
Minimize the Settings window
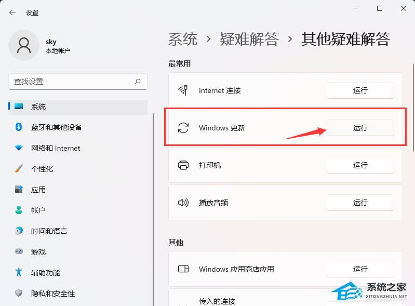(356, 8)
